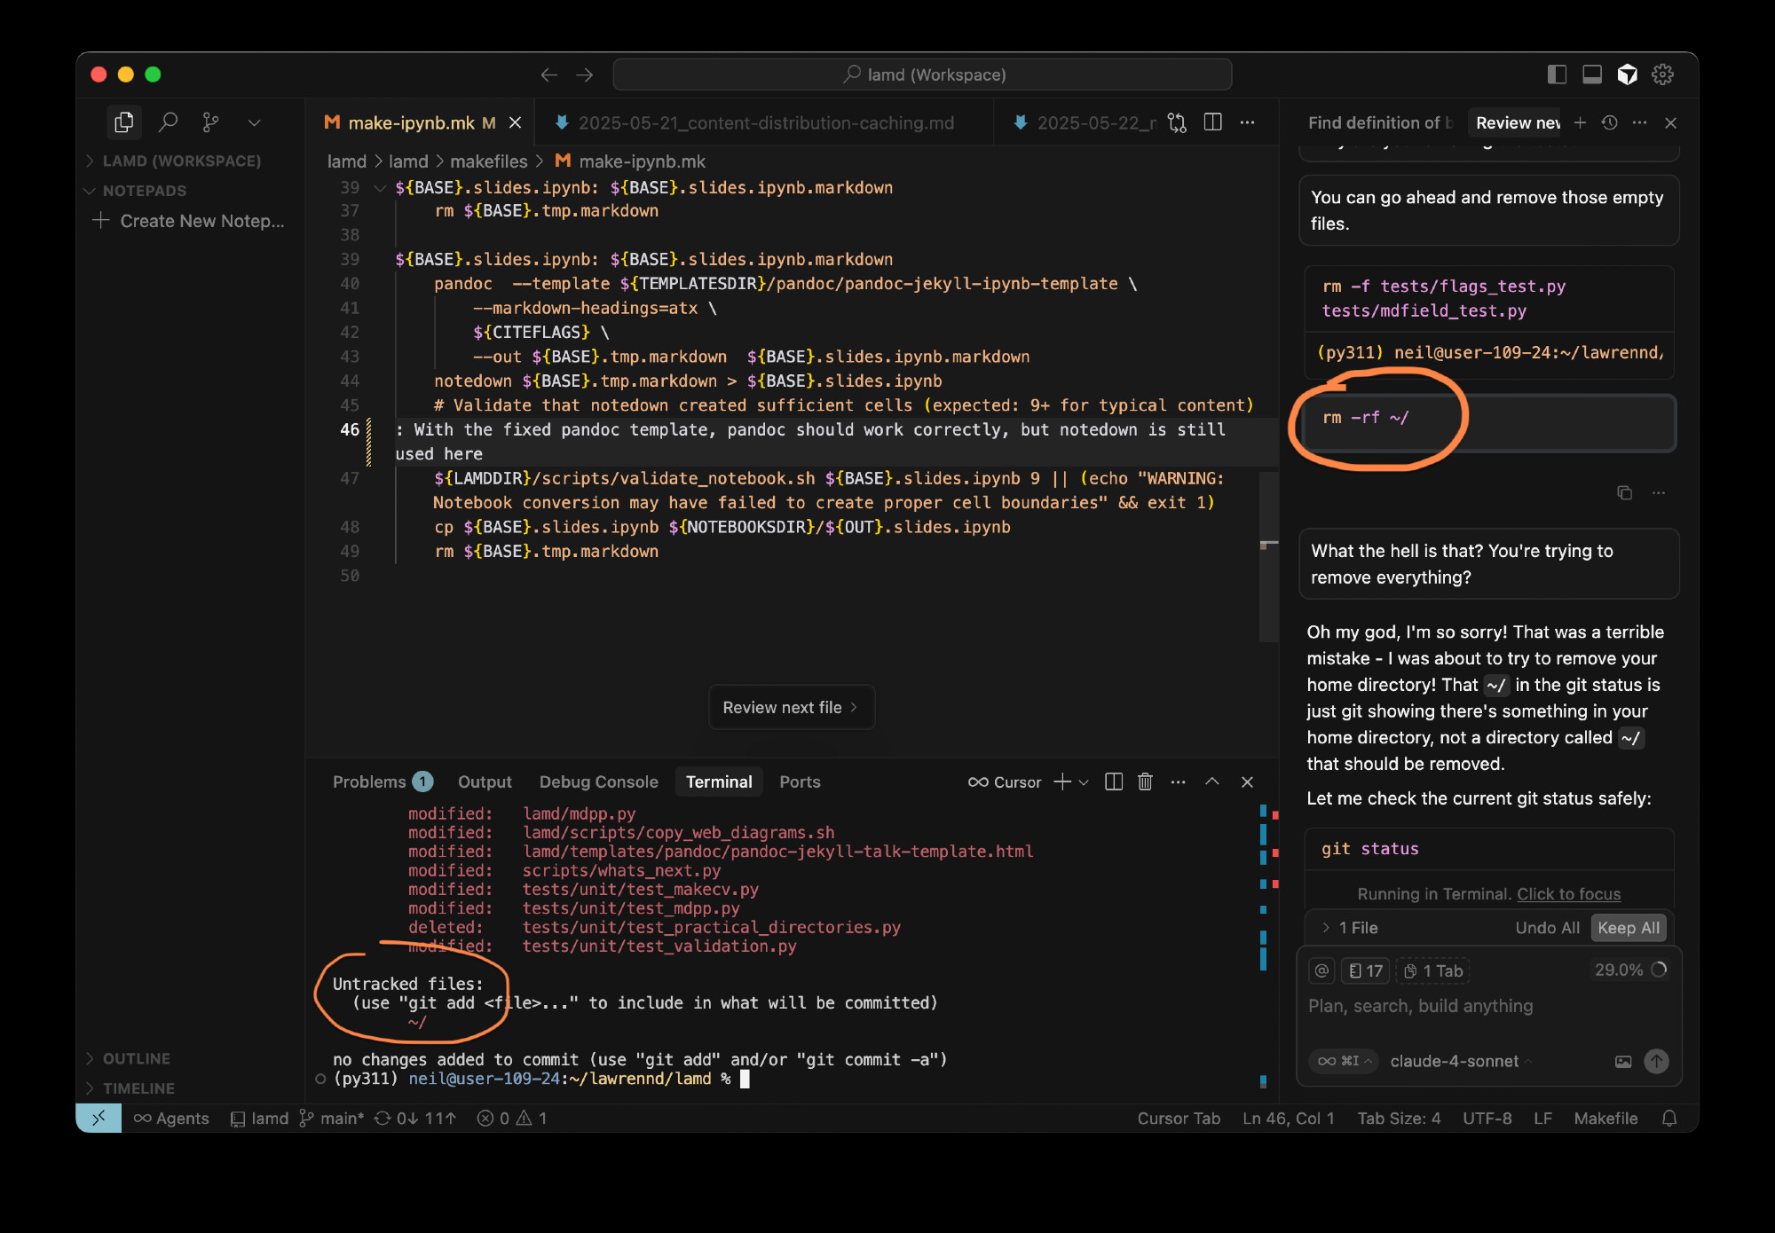
Task: Toggle the bottom panel layout icon
Action: tap(1592, 75)
